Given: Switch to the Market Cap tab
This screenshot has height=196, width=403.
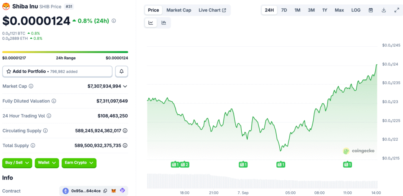Looking at the screenshot, I should point(179,10).
